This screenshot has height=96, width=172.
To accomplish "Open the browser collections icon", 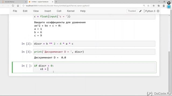I will [x=159, y=6].
